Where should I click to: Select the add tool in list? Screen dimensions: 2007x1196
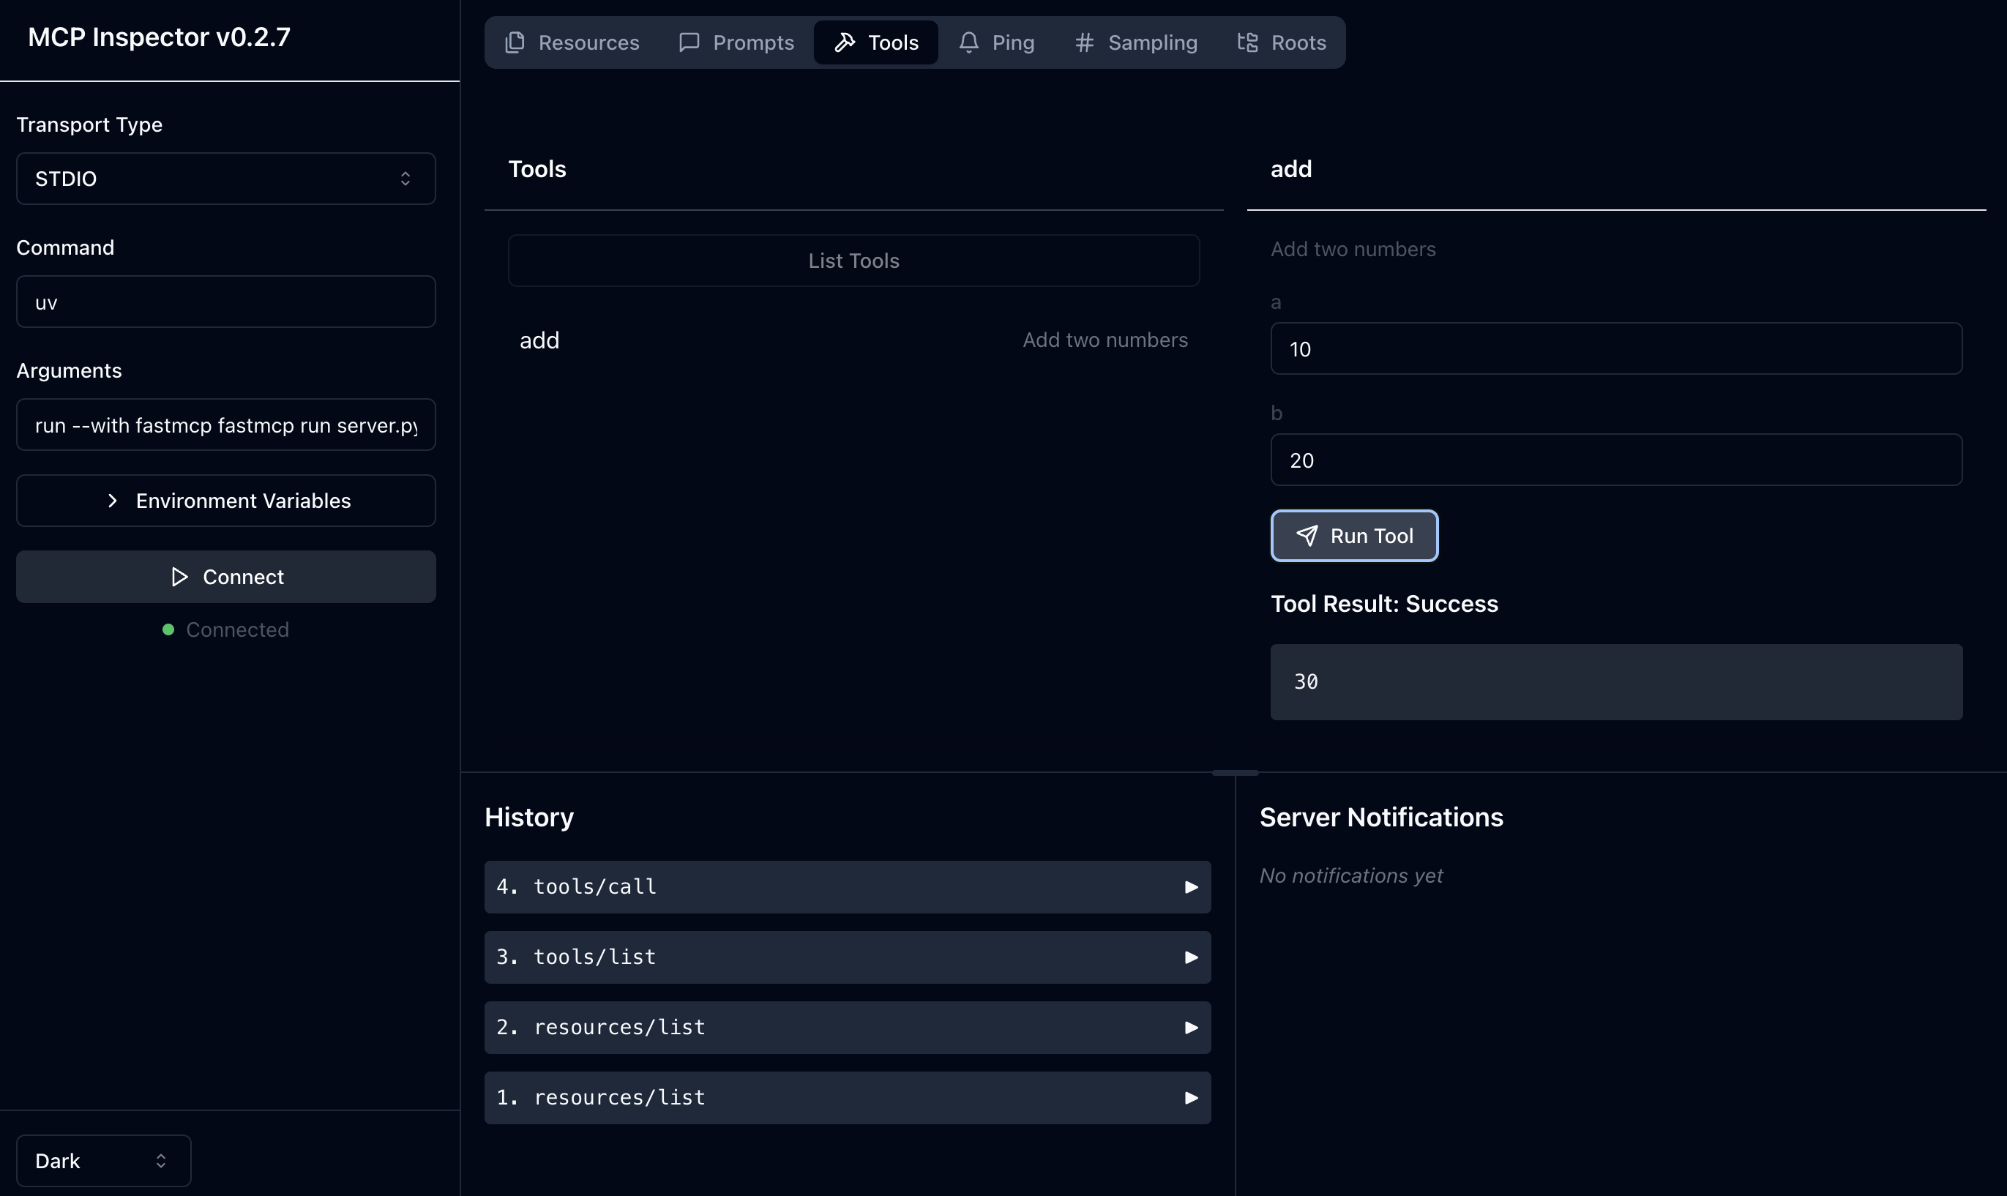853,340
